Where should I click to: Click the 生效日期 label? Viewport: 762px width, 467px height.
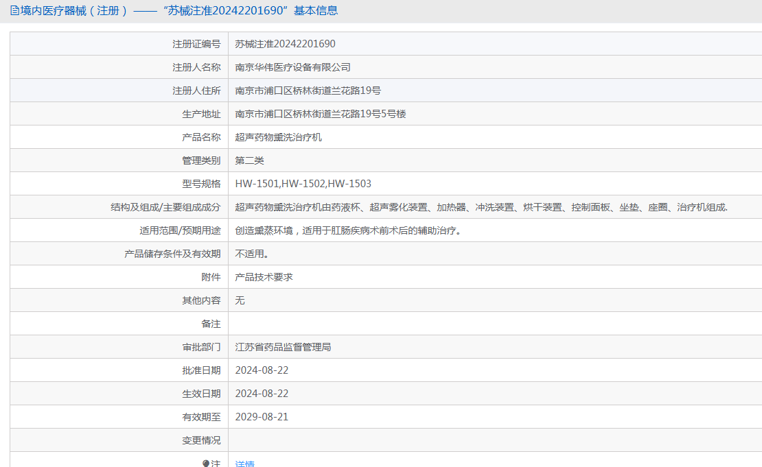201,393
